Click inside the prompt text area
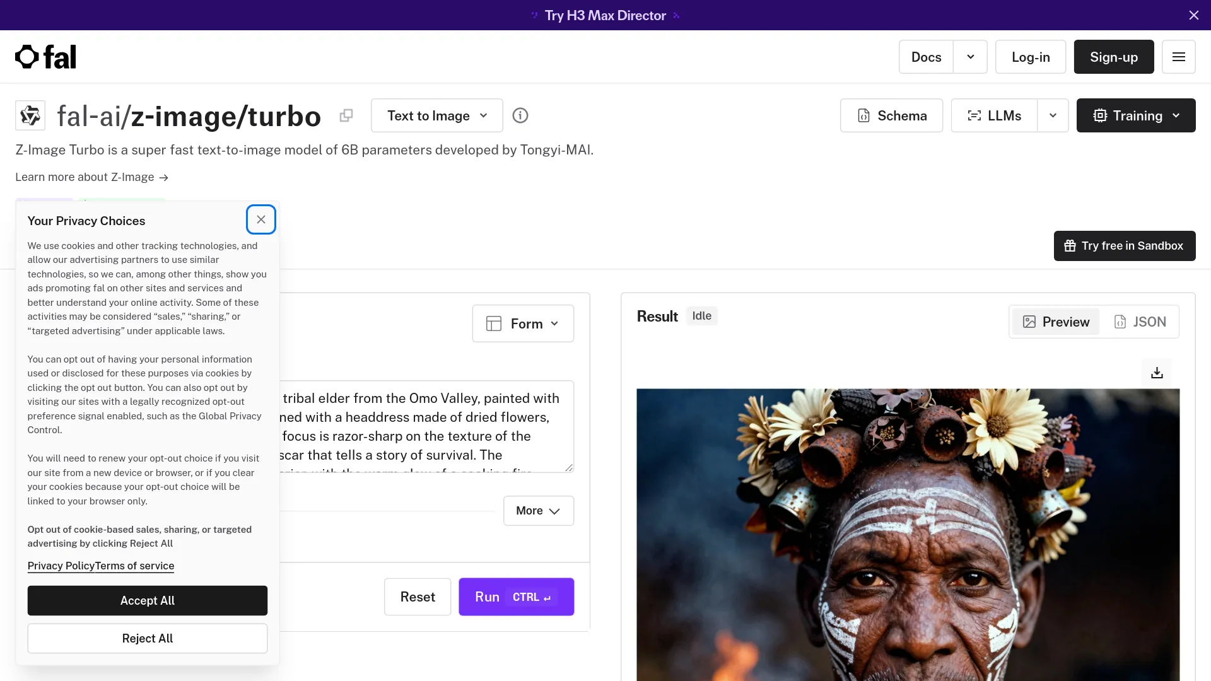This screenshot has height=681, width=1211. (426, 426)
